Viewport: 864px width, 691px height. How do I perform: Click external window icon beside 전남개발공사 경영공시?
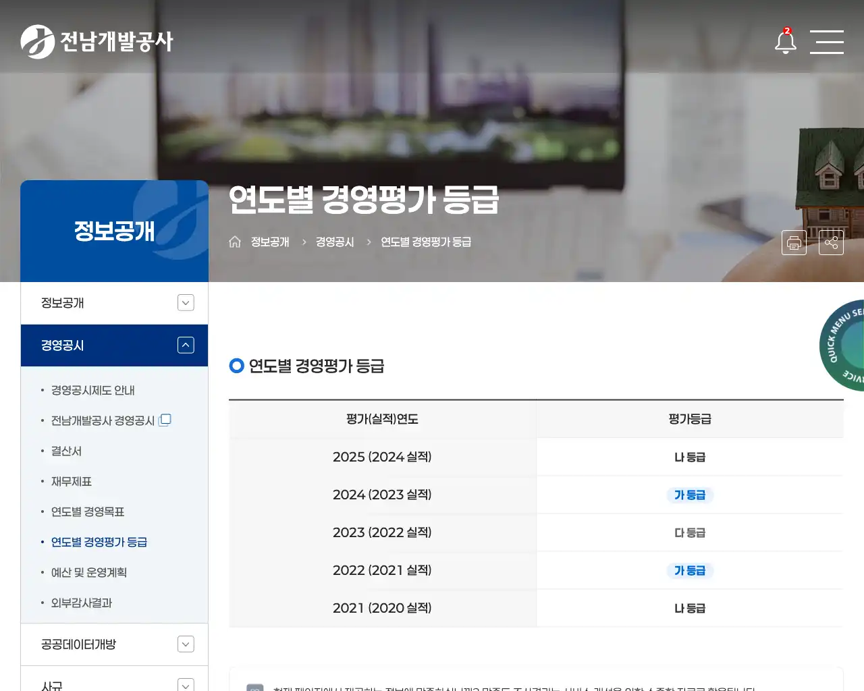pos(165,420)
